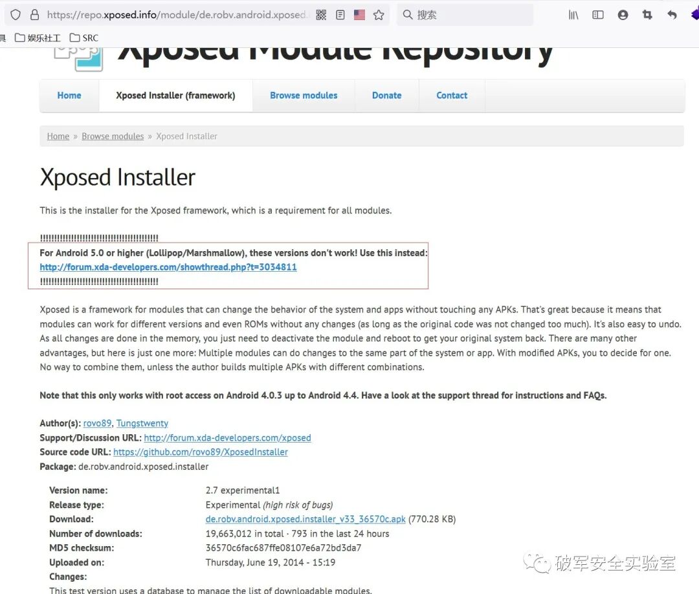699x594 pixels.
Task: Bookmark this page with the star icon
Action: [379, 15]
